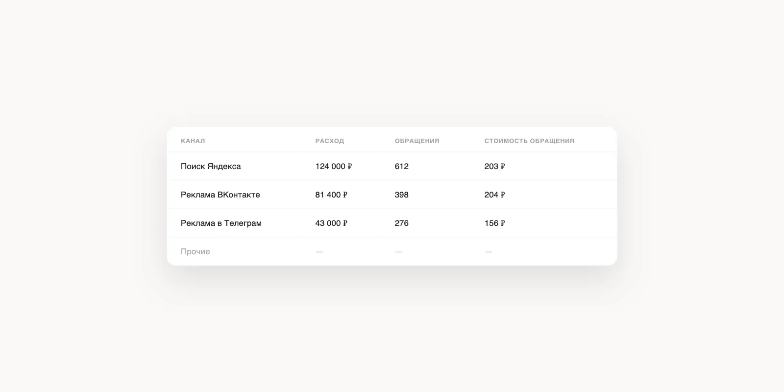This screenshot has height=392, width=784.
Task: Click the 204 ₽ cost per request
Action: tap(495, 195)
